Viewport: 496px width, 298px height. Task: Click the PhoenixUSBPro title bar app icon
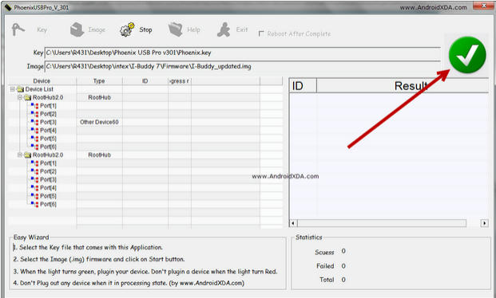[8, 7]
